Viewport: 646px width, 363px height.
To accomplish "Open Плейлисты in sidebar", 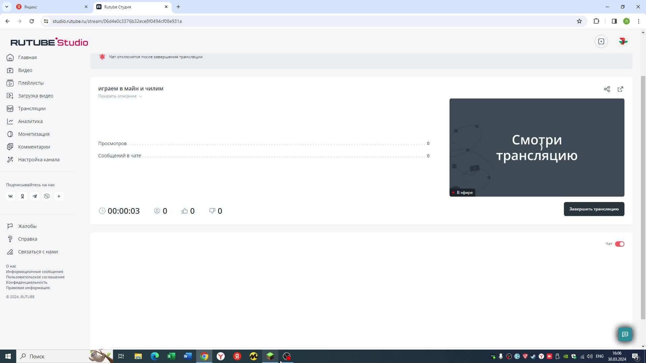I will pos(31,83).
